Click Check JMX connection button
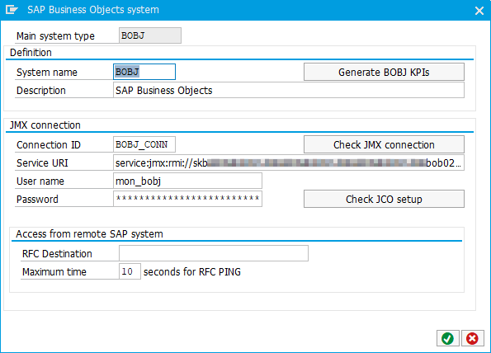 pos(384,145)
